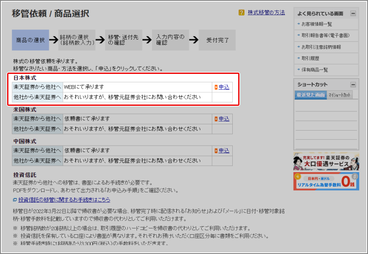Open 投資信託の移管に関するお手続きはこちら link
368x254 pixels.
(64, 199)
